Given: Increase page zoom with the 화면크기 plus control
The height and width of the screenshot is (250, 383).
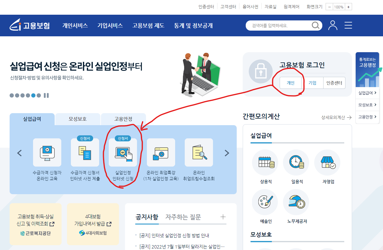Looking at the screenshot, I should pyautogui.click(x=348, y=7).
